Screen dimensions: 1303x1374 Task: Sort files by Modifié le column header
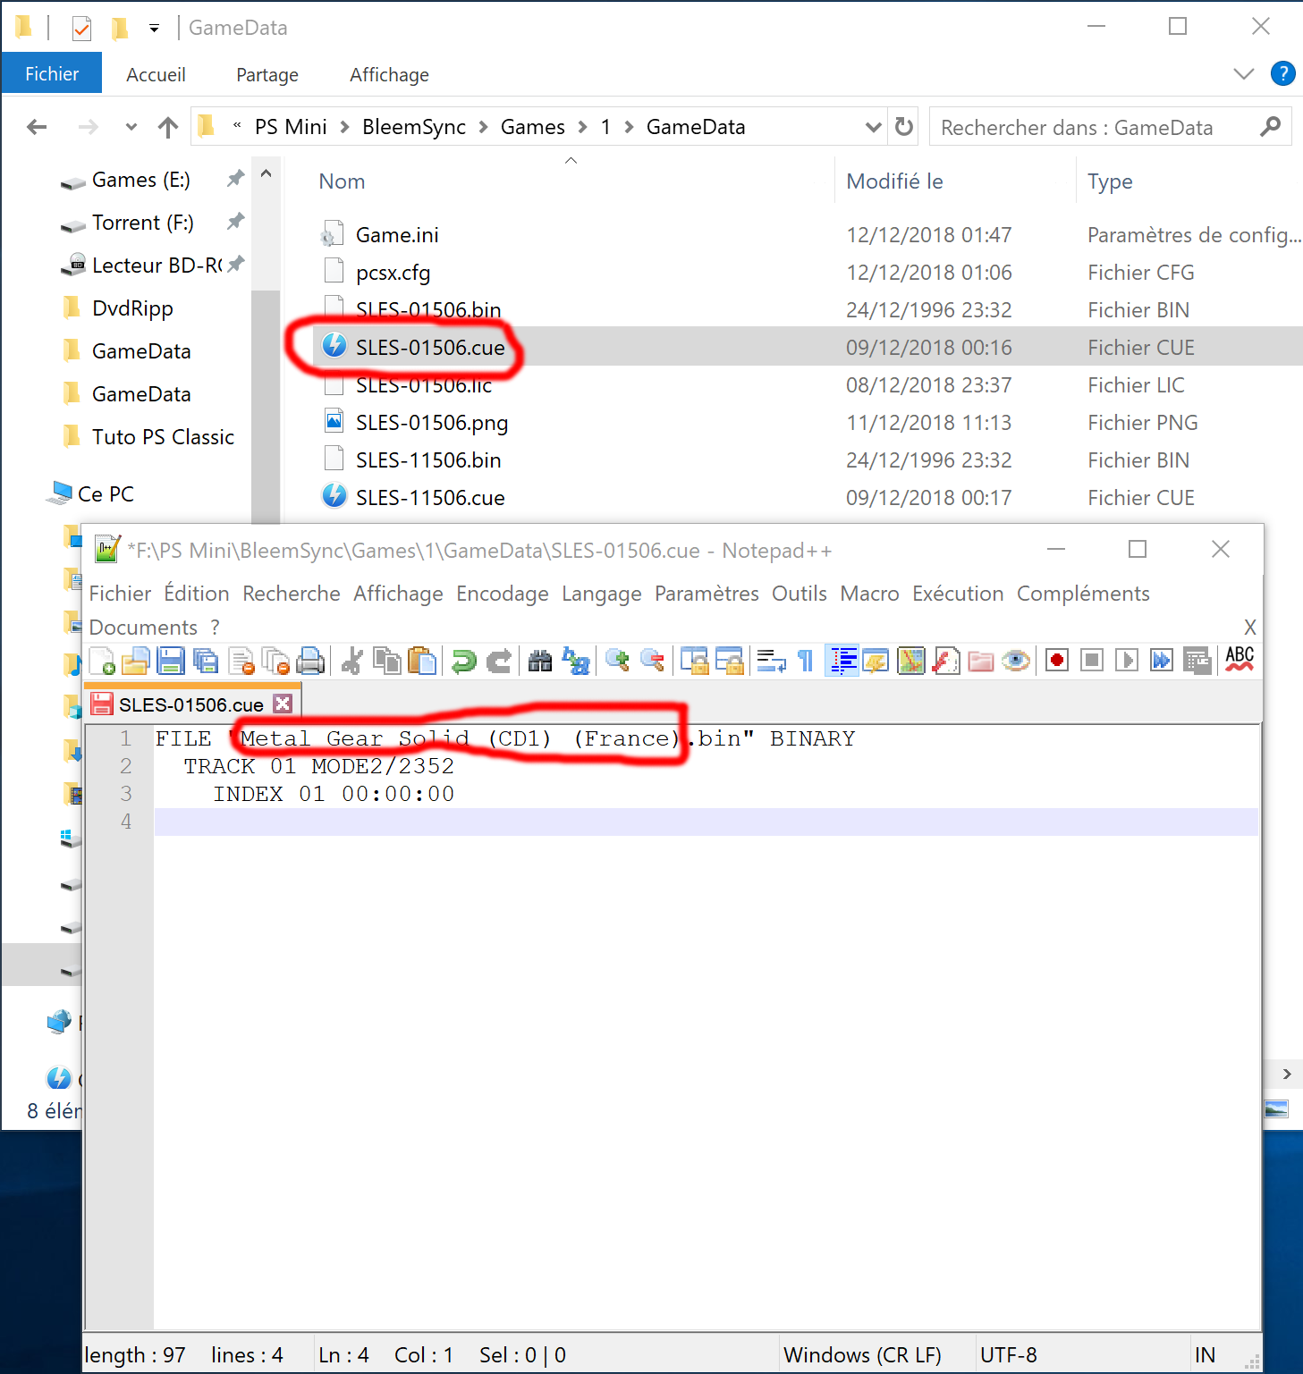tap(894, 181)
